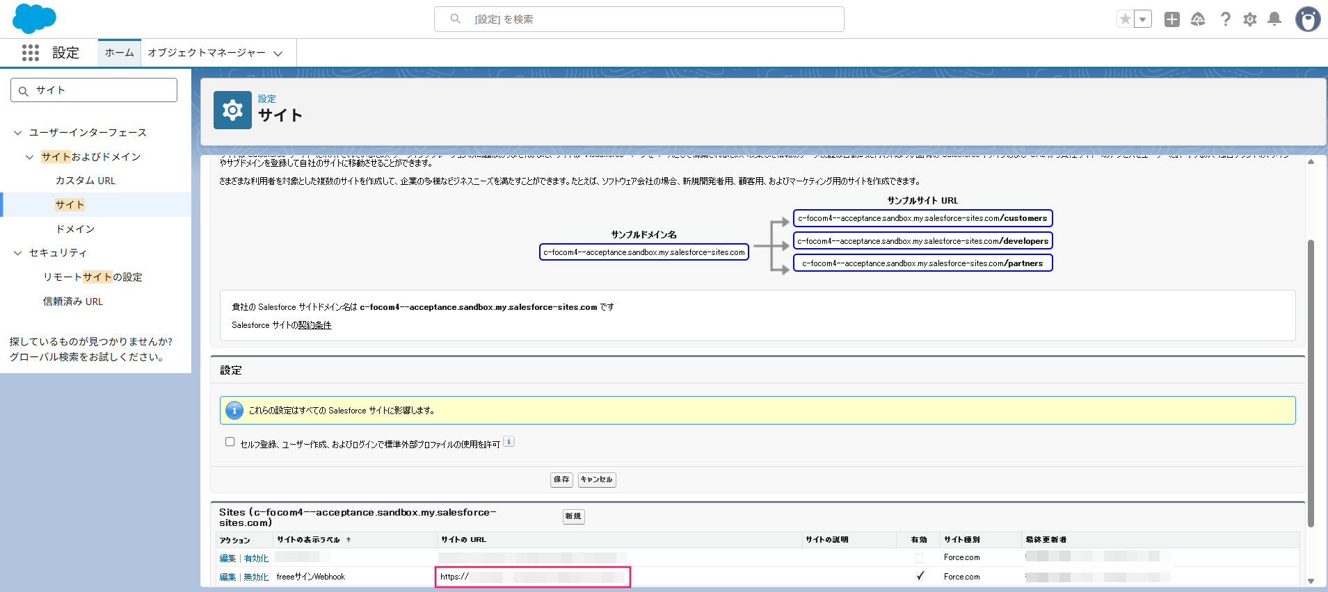
Task: Open カスタム URL in the sidebar
Action: point(86,181)
